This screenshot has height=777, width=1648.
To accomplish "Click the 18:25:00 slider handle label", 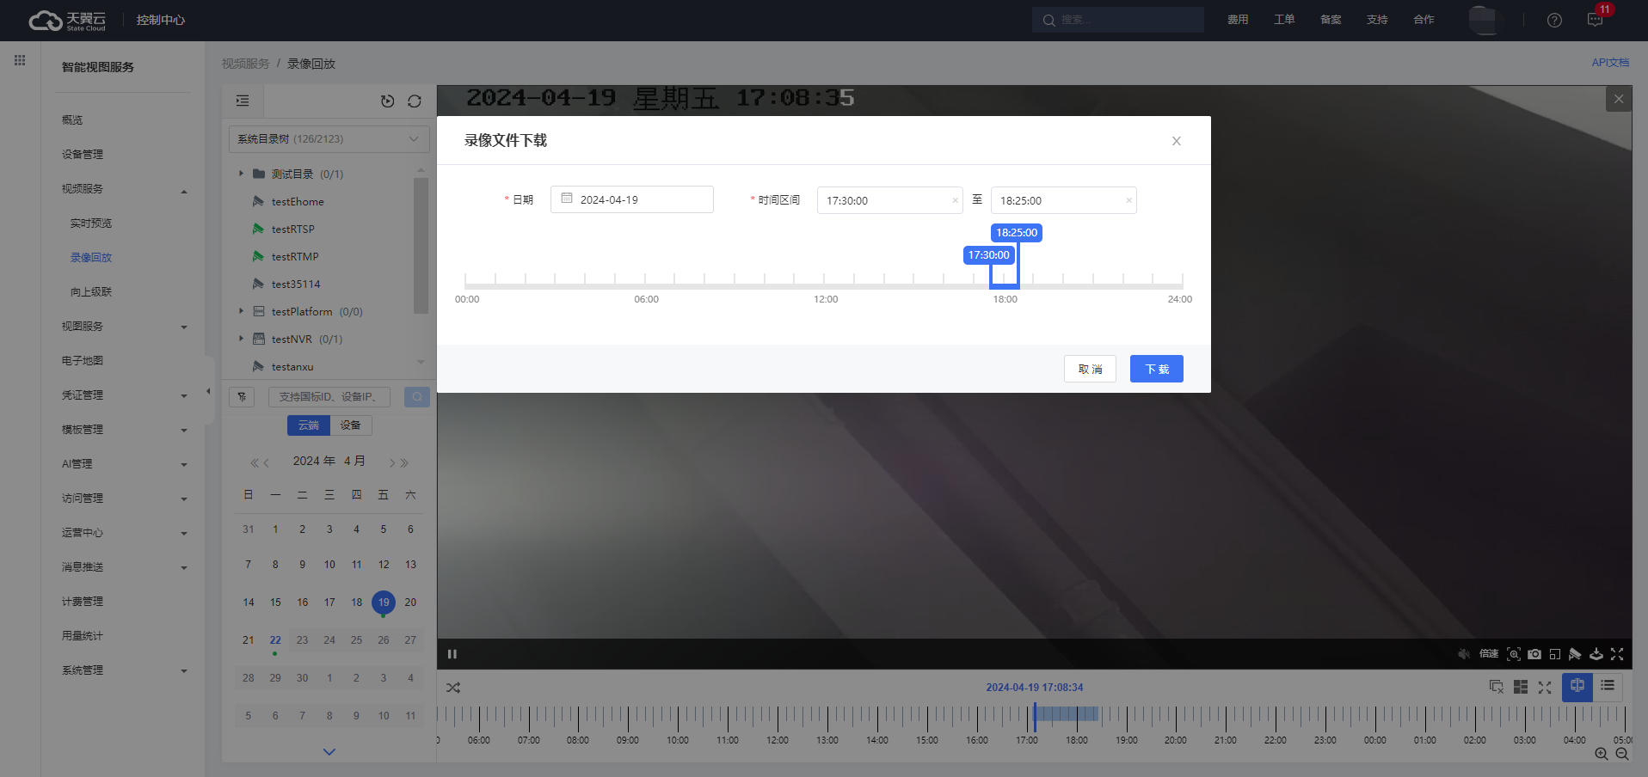I will click(1017, 233).
